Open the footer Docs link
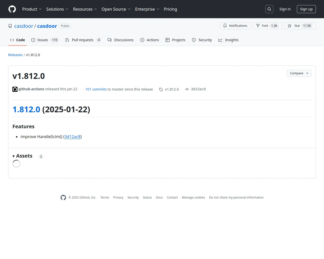 pos(159,198)
